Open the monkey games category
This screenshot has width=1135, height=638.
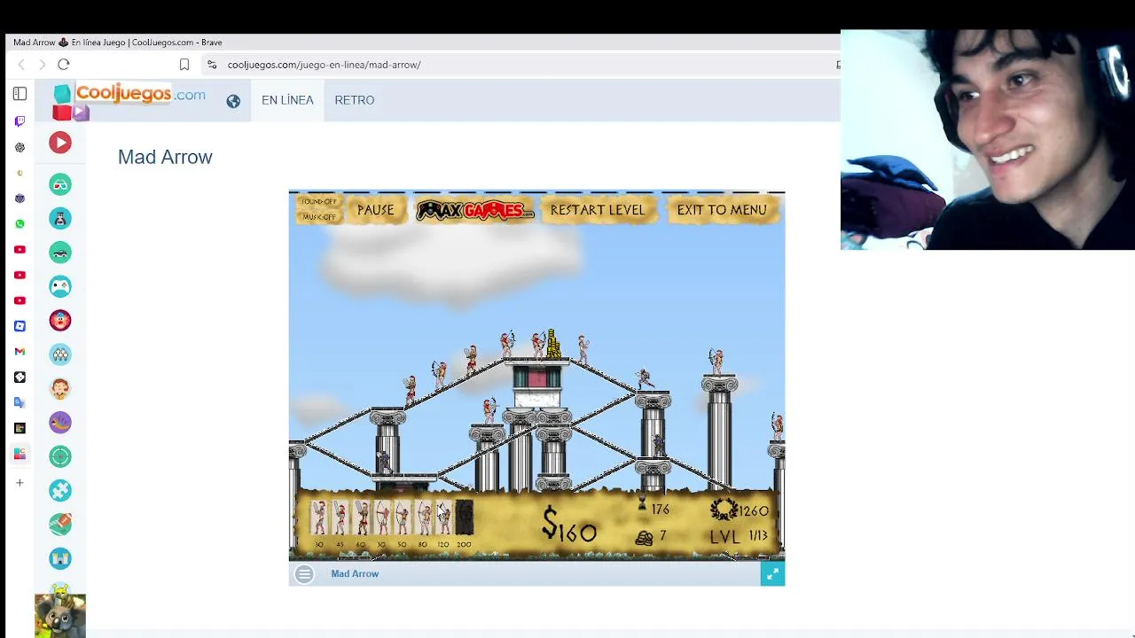60,388
